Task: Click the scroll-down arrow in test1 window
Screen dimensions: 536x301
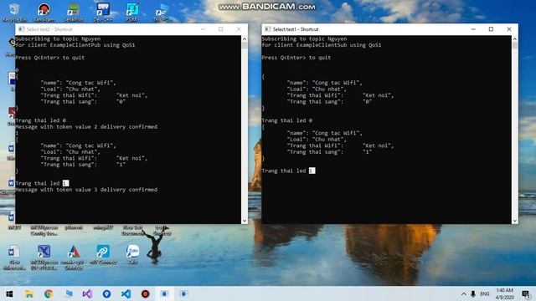Action: tap(515, 221)
